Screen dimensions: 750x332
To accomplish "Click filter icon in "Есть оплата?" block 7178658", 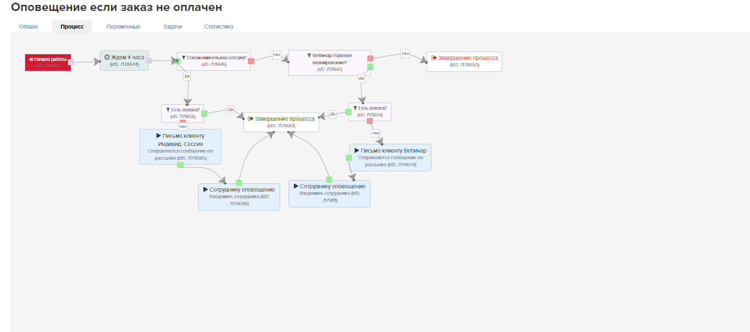I will (355, 108).
